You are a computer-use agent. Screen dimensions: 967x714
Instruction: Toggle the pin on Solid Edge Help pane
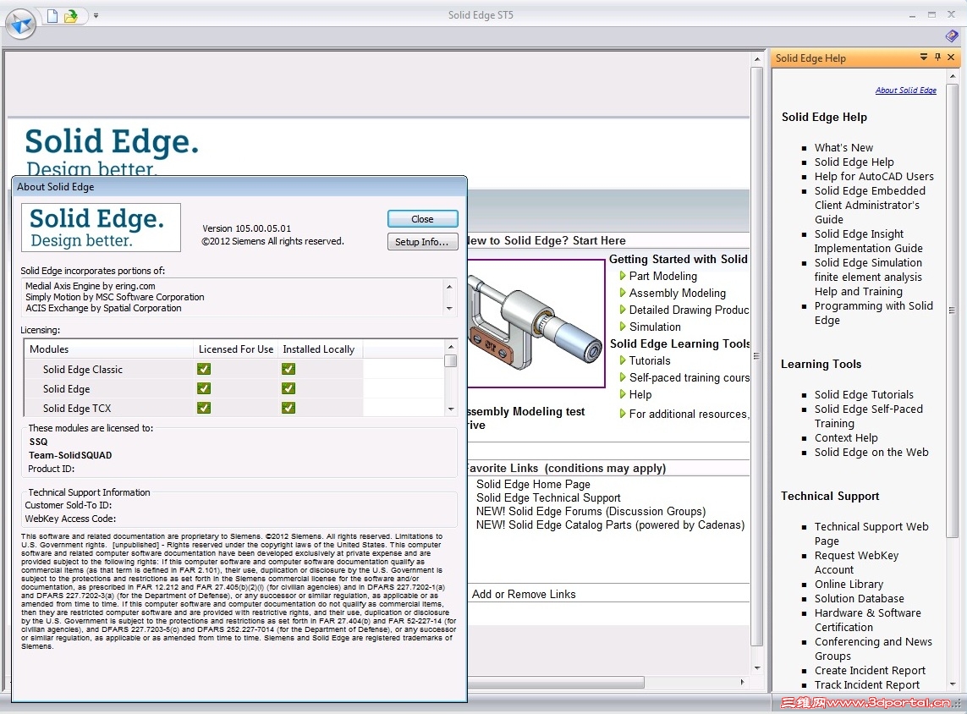[x=937, y=57]
